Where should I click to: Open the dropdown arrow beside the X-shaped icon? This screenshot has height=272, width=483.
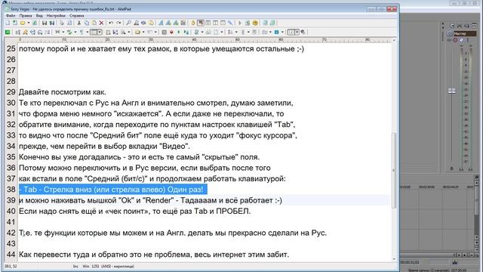pyautogui.click(x=63, y=32)
